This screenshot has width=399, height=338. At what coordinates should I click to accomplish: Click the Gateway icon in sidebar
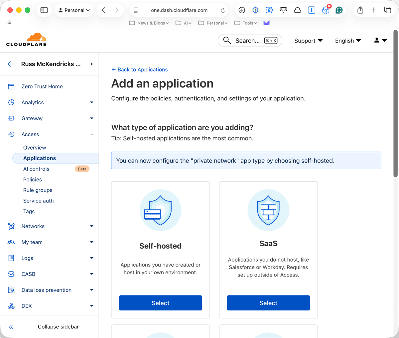[11, 118]
